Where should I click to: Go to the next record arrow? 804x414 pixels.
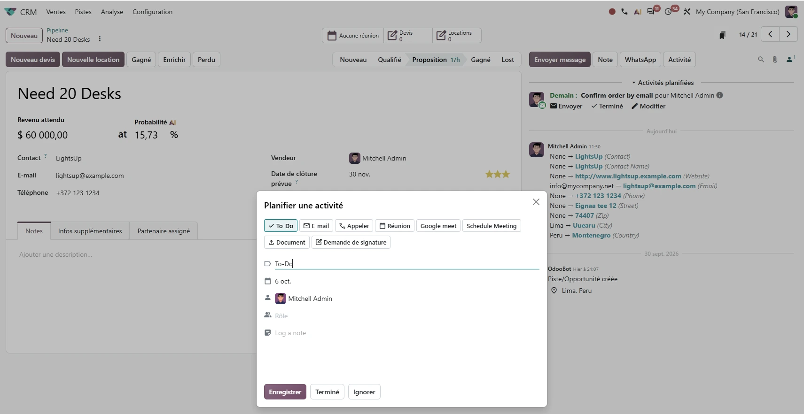pyautogui.click(x=788, y=34)
